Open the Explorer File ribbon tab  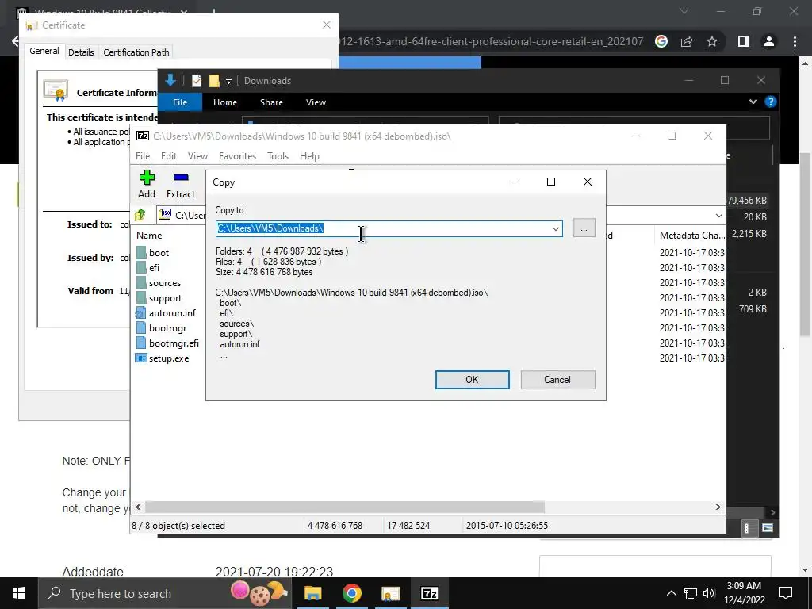(x=180, y=102)
